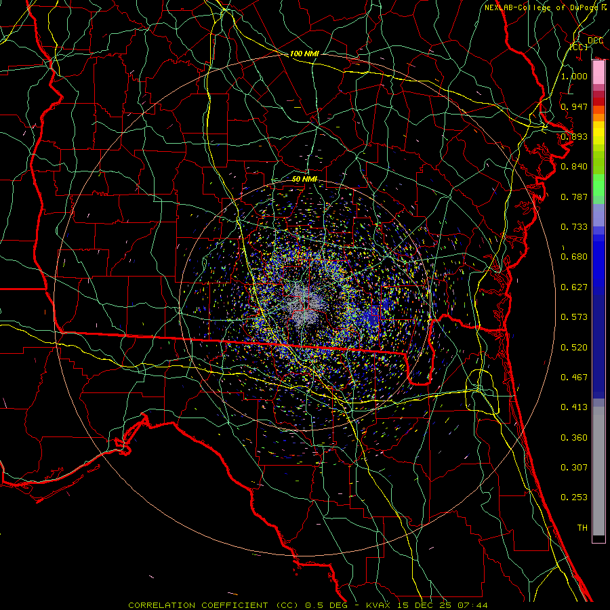The image size is (610, 610).
Task: Click the 0.893 legend value
Action: [574, 136]
